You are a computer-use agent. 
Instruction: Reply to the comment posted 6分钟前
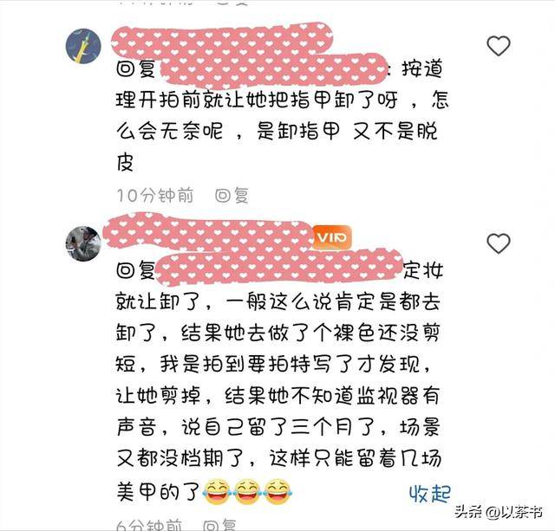coord(219,526)
